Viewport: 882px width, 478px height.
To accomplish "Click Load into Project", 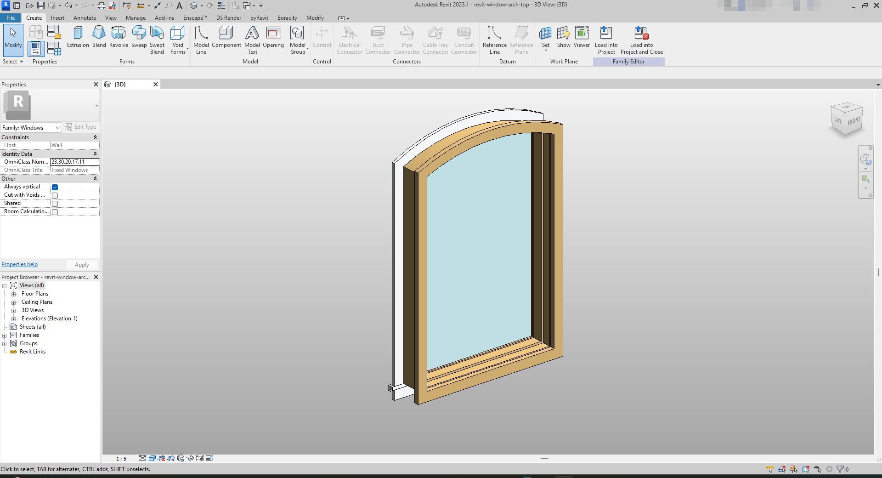I will click(606, 40).
